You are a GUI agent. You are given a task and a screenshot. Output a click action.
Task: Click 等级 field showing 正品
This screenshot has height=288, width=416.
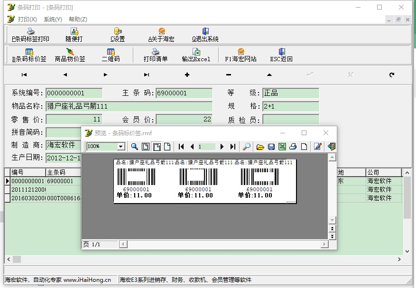[291, 93]
